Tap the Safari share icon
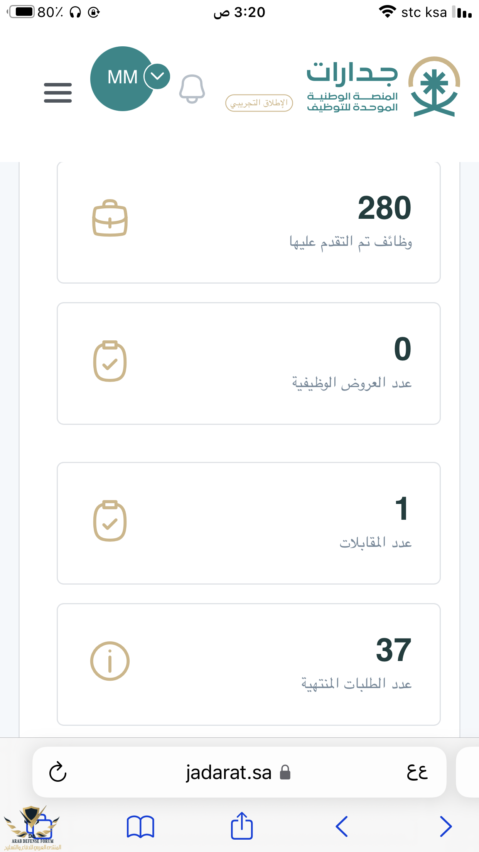 click(242, 826)
